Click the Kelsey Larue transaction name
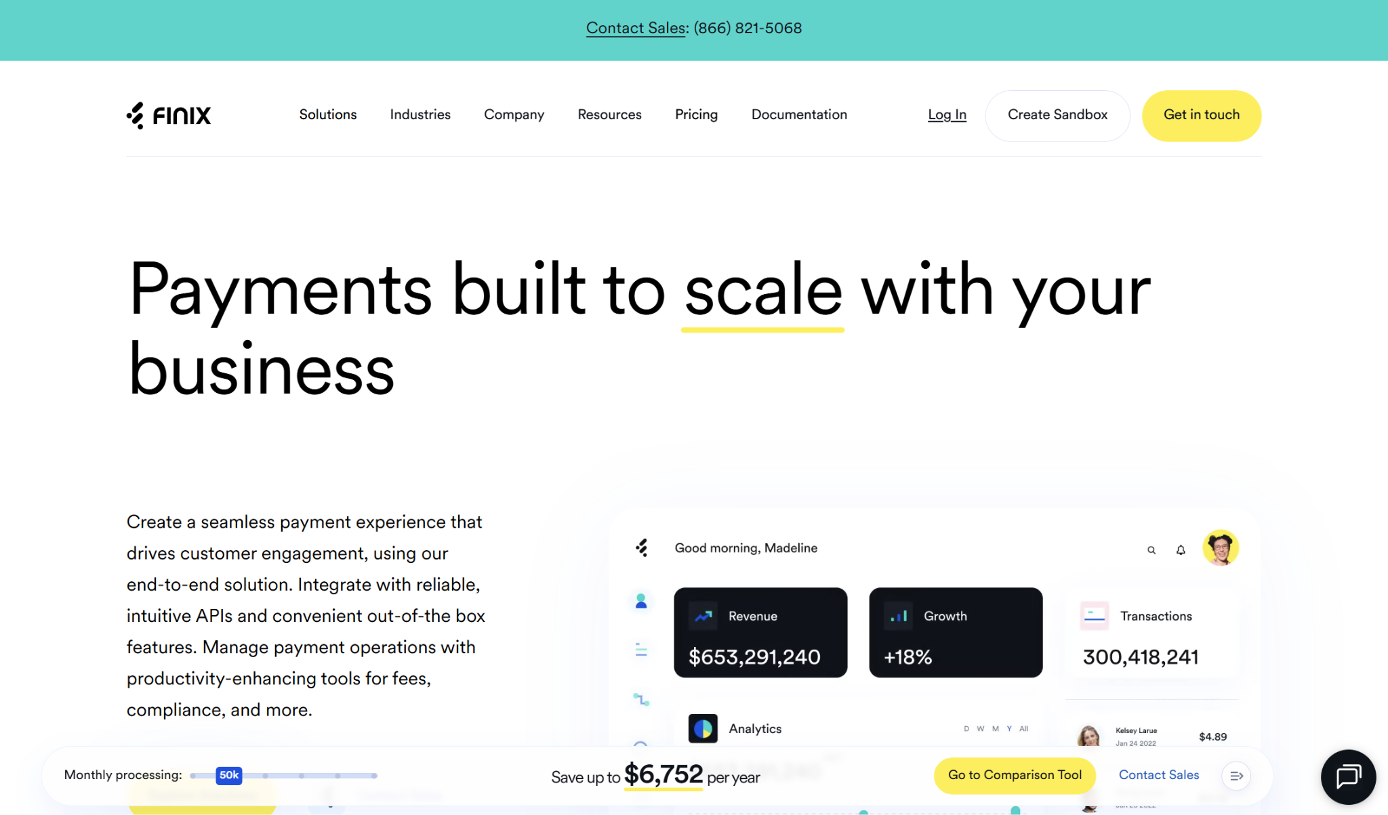The height and width of the screenshot is (815, 1388). click(1136, 730)
